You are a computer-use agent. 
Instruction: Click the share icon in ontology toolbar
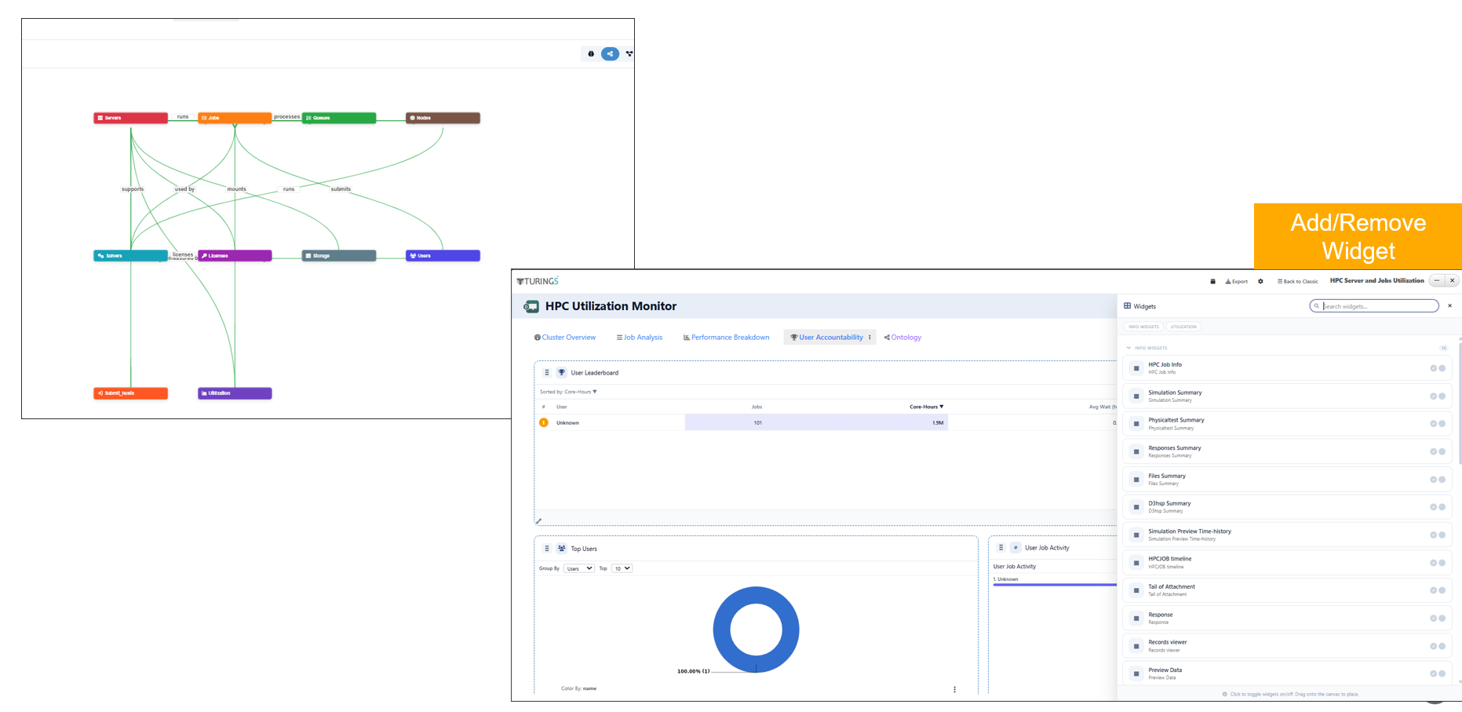(610, 54)
